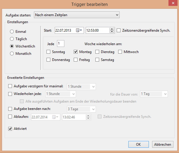Toggle Alle ausgeführten Aufgaben beenden checkbox
The width and height of the screenshot is (179, 153).
[22, 101]
